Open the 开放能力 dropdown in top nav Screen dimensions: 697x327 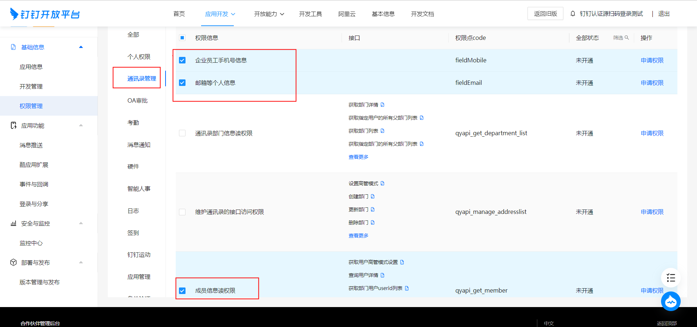point(269,14)
